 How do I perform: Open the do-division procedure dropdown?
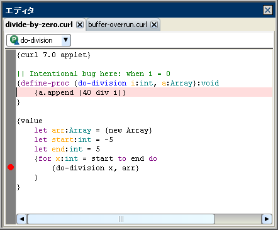[x=66, y=40]
